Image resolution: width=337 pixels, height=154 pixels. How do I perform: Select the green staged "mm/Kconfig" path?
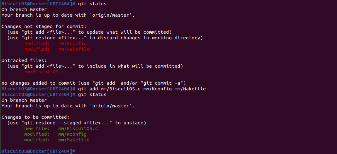[72, 134]
